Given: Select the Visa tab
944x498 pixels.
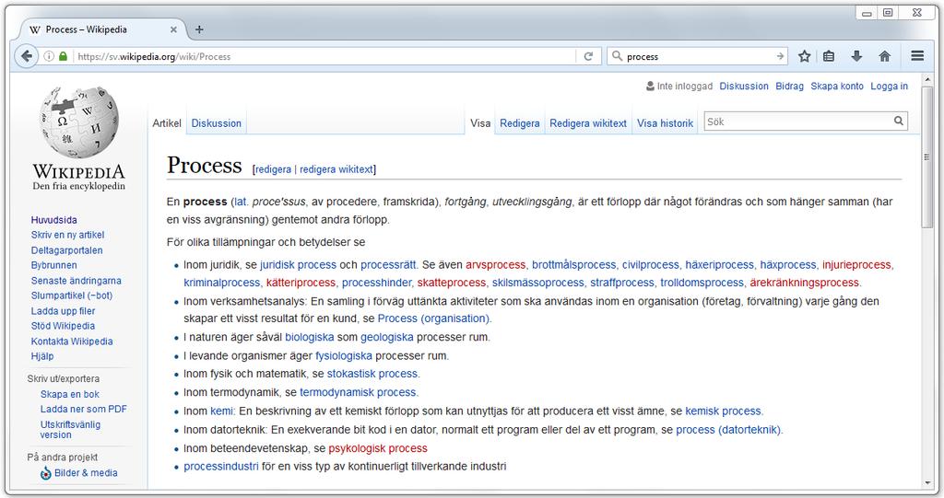Looking at the screenshot, I should pos(479,123).
